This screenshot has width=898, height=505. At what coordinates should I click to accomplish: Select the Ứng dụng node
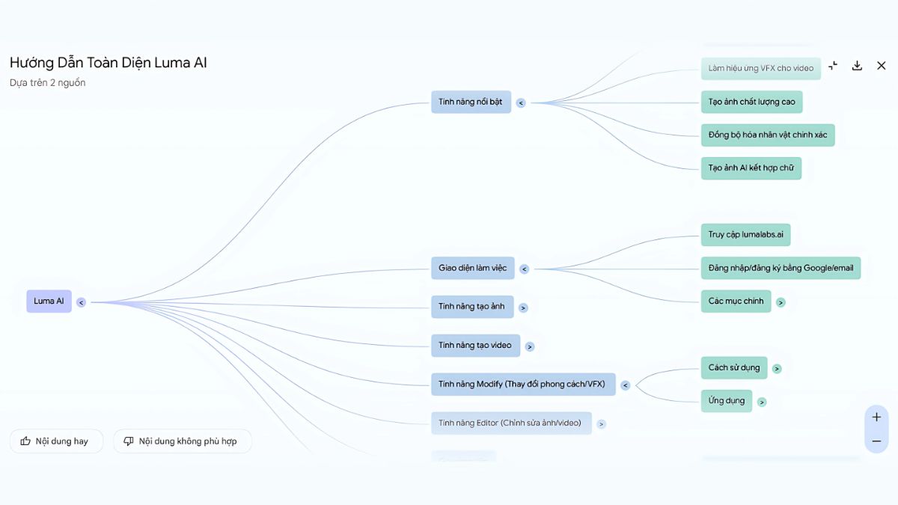coord(727,401)
